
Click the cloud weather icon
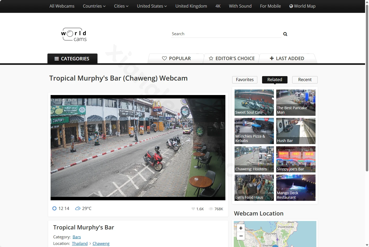78,208
